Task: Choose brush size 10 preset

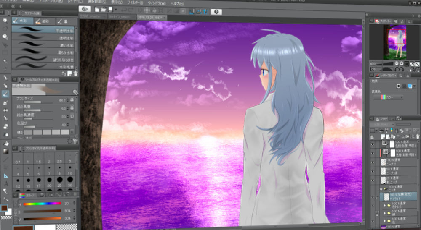Action: tap(69, 173)
